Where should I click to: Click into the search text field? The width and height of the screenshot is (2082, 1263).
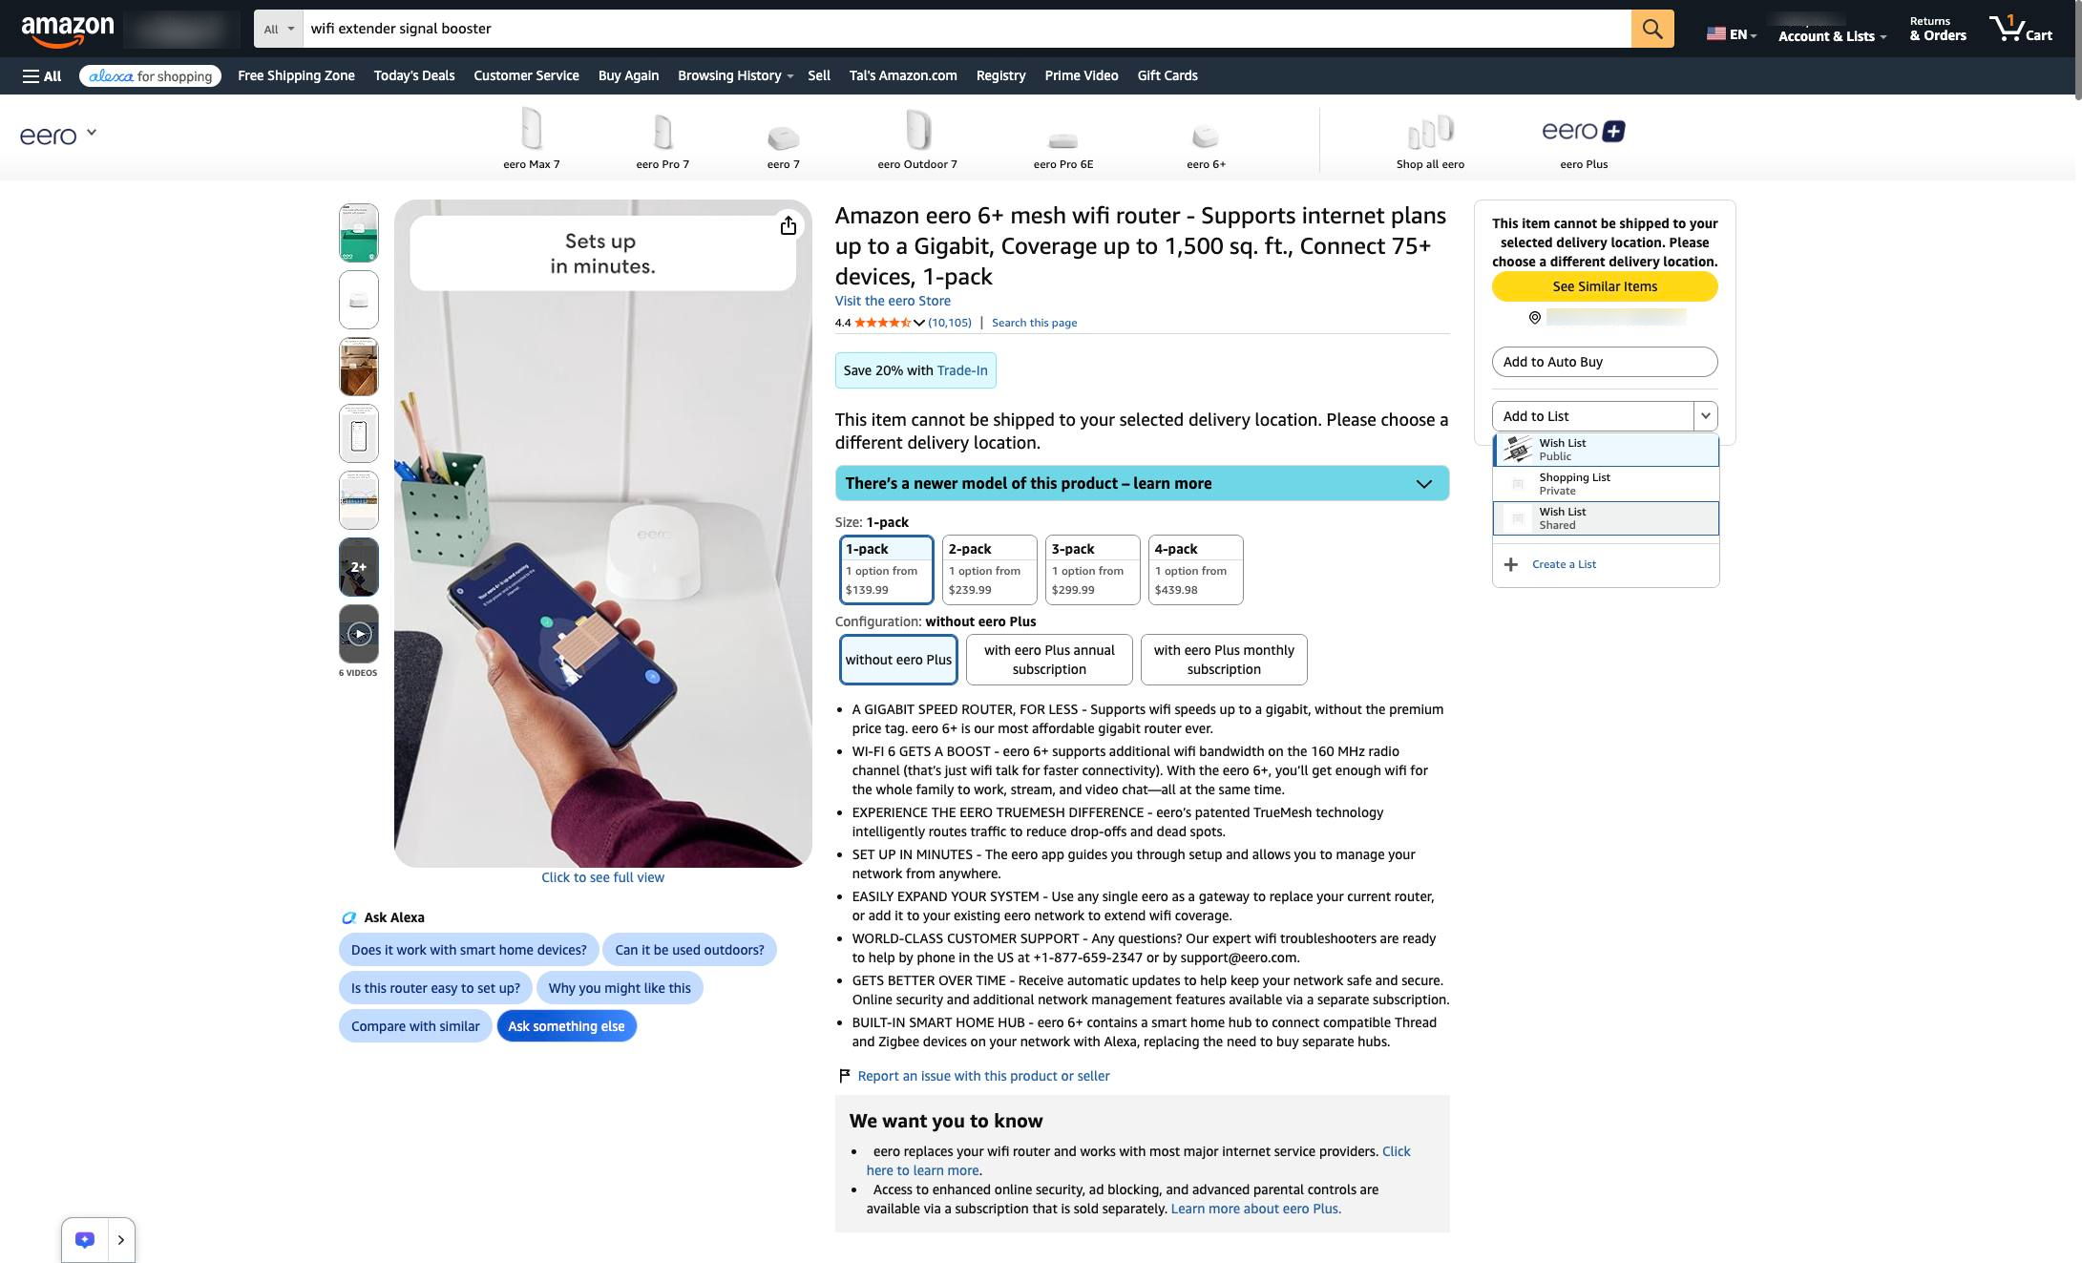pyautogui.click(x=967, y=29)
